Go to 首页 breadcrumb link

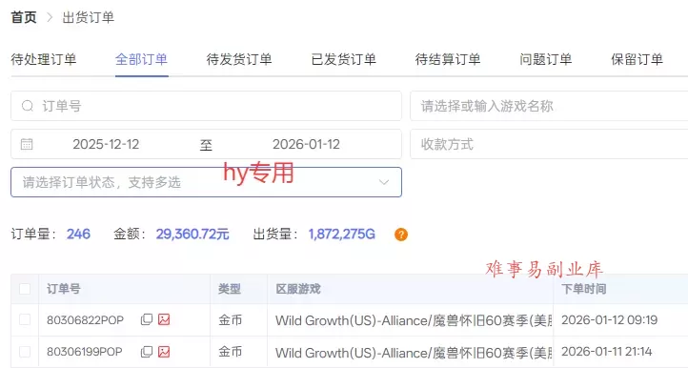point(24,17)
